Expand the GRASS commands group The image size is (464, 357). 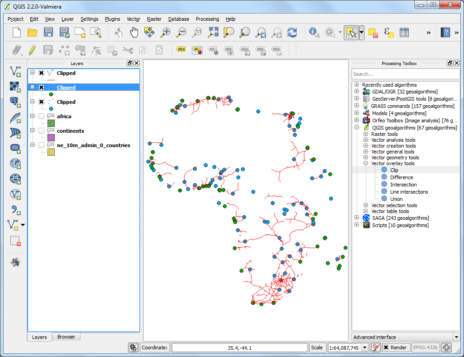point(356,106)
